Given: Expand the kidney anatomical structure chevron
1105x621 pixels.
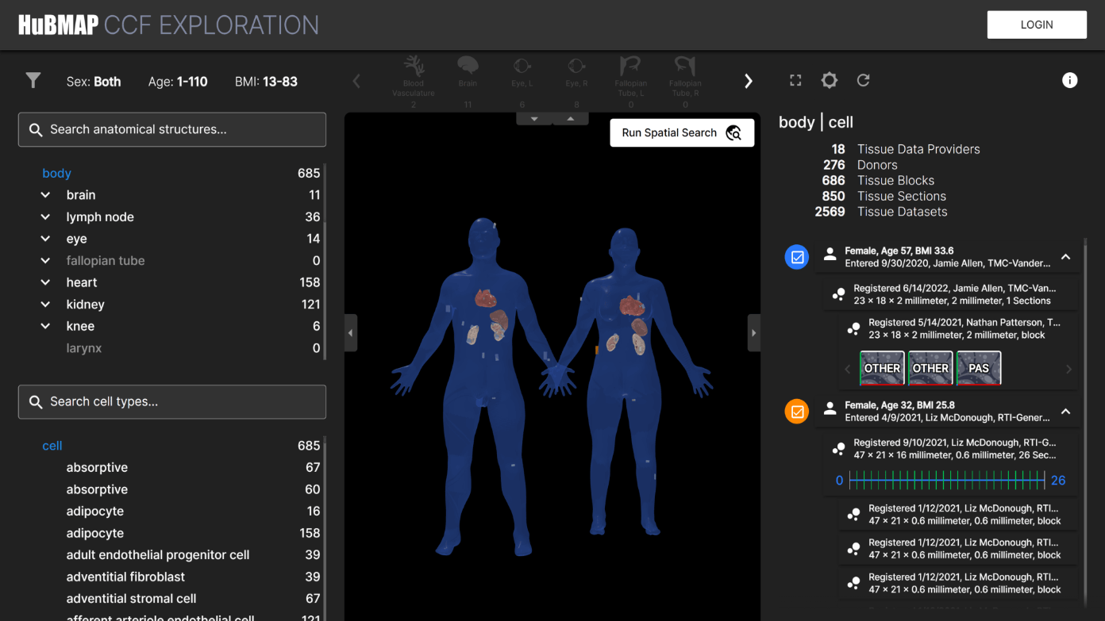Looking at the screenshot, I should click(x=45, y=304).
